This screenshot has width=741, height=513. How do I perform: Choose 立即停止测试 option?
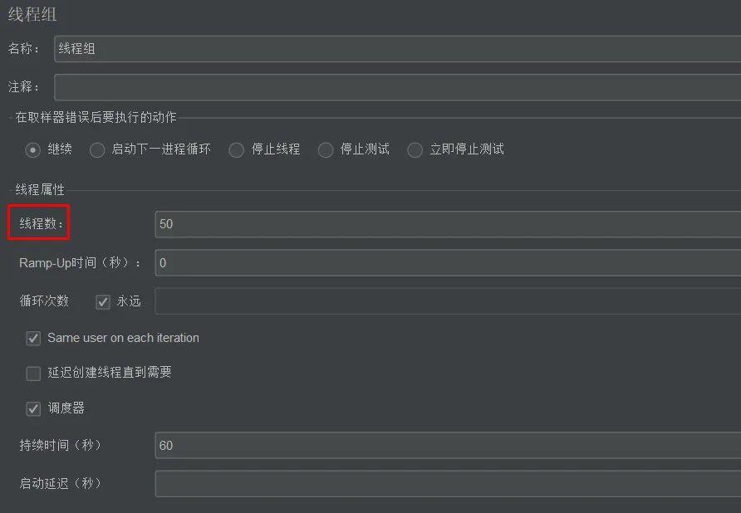[415, 149]
